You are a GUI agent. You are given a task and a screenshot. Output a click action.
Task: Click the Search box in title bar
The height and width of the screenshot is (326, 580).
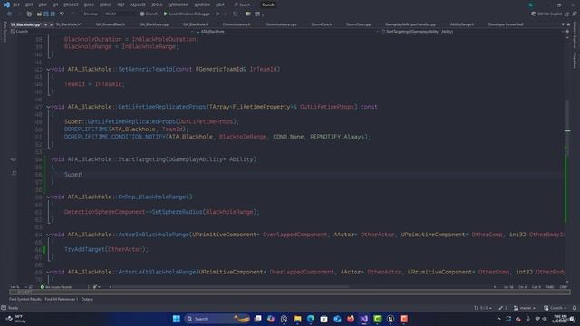244,5
